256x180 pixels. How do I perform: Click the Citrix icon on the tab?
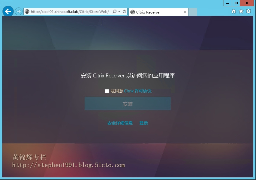coord(133,12)
